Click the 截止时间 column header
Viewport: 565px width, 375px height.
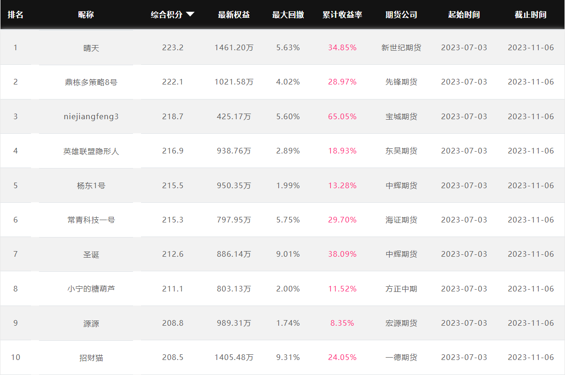click(x=531, y=15)
